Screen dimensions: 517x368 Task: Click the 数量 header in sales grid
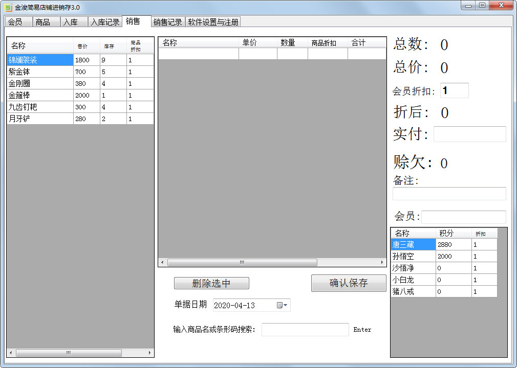pos(292,42)
